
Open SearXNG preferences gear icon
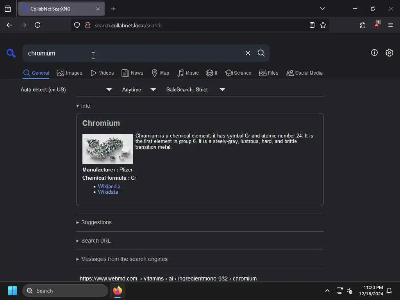click(389, 53)
